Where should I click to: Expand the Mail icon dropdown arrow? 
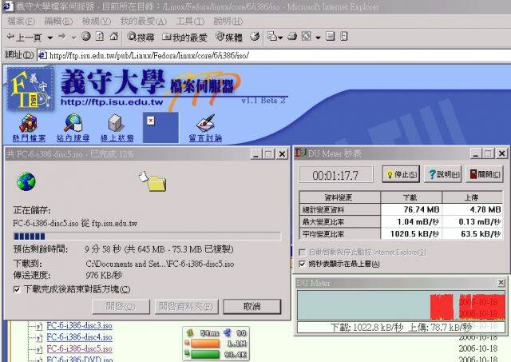(280, 38)
